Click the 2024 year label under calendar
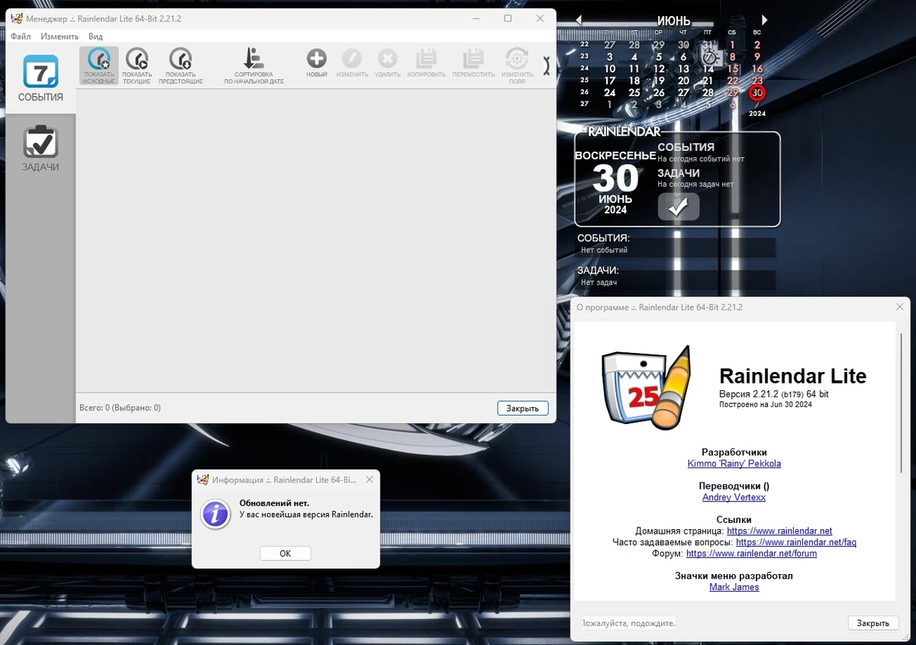 click(756, 114)
